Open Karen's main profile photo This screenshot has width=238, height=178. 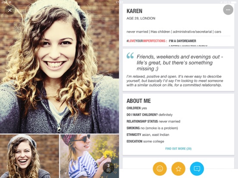click(x=60, y=67)
